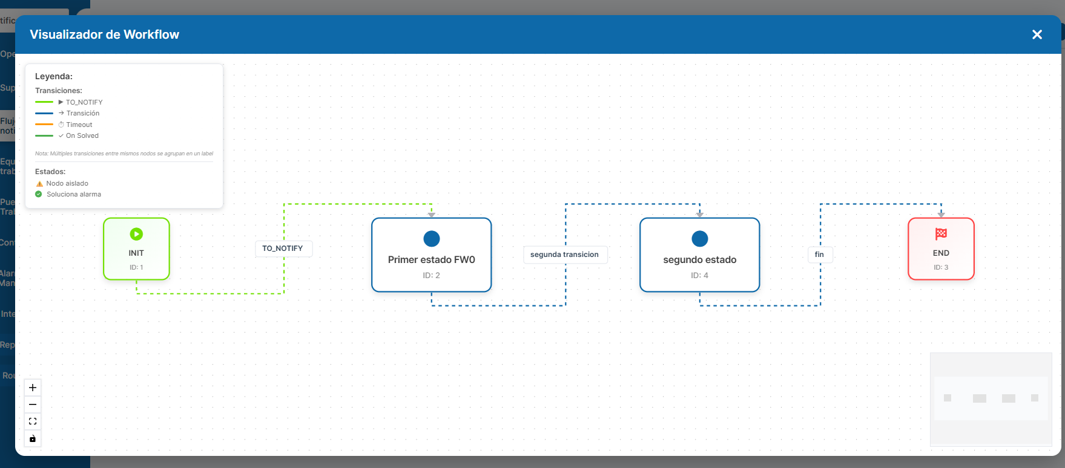Click the Timeout clock icon in legend
The height and width of the screenshot is (468, 1065).
(x=61, y=125)
